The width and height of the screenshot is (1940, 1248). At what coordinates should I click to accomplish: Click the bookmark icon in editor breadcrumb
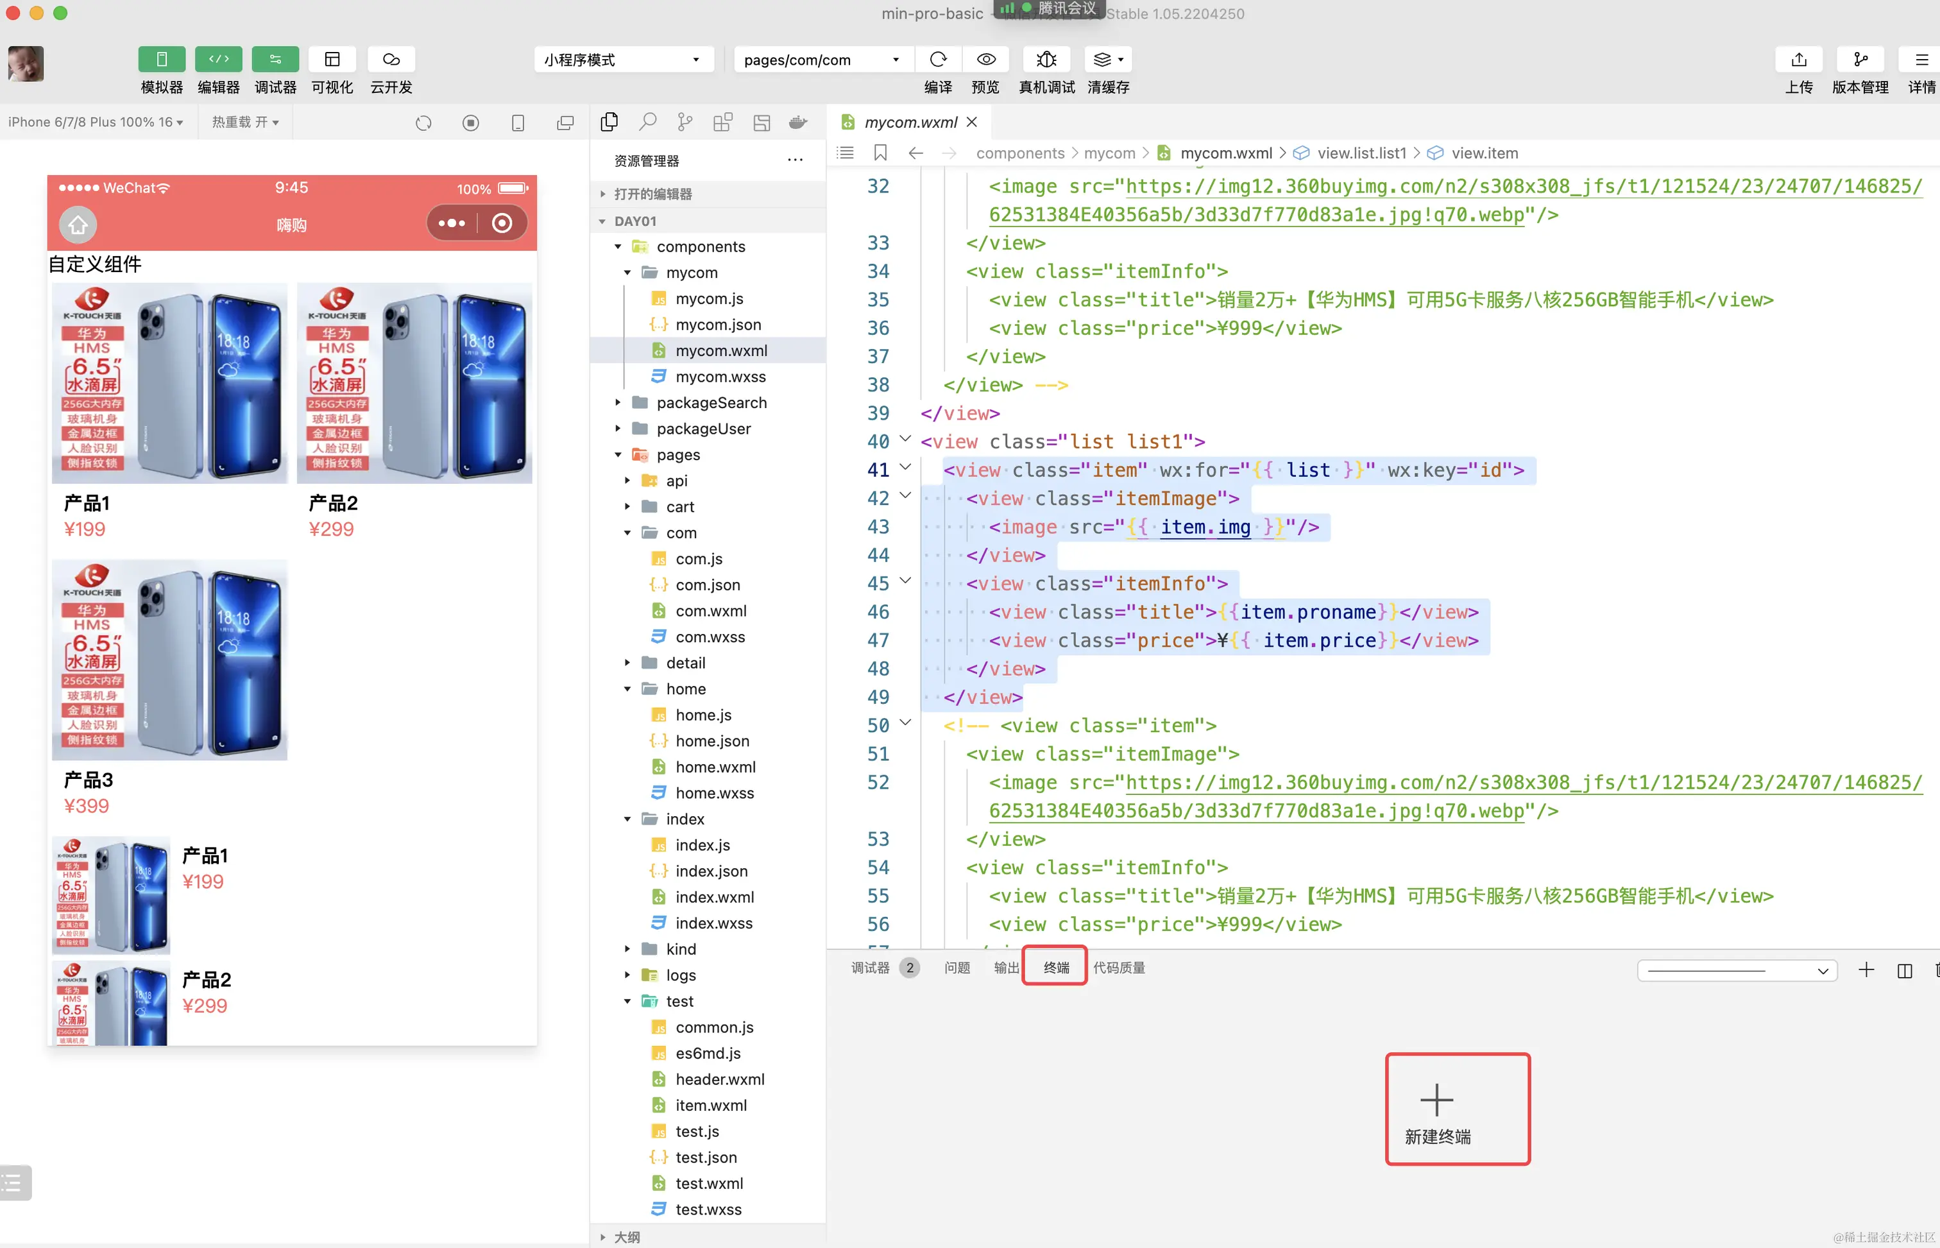[880, 153]
